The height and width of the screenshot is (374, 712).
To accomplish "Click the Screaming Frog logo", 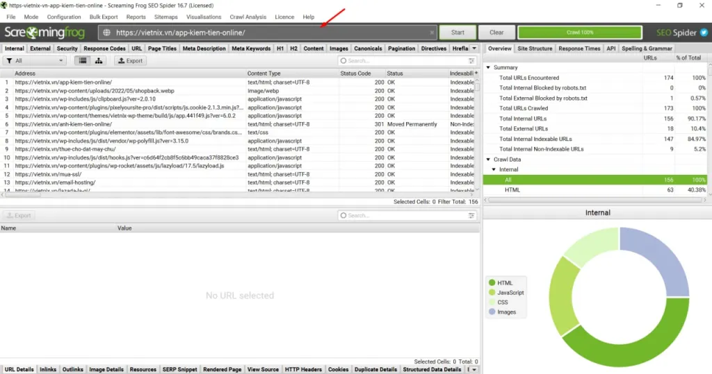I will (x=44, y=33).
